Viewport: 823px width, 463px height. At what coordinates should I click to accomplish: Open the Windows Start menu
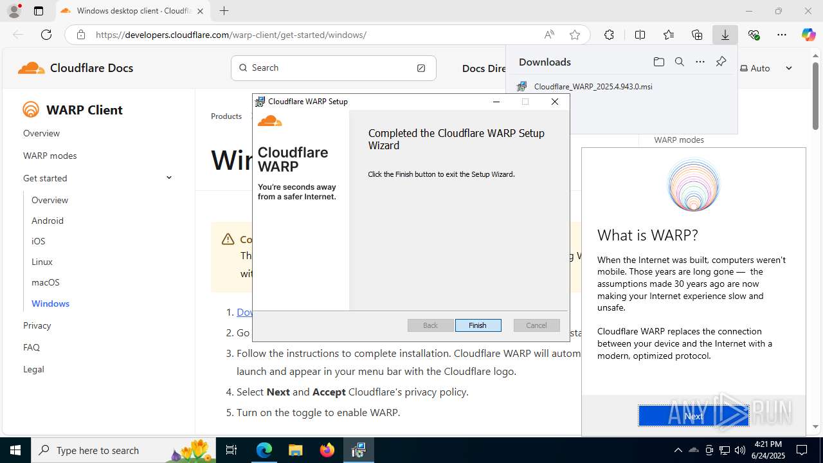pyautogui.click(x=15, y=450)
